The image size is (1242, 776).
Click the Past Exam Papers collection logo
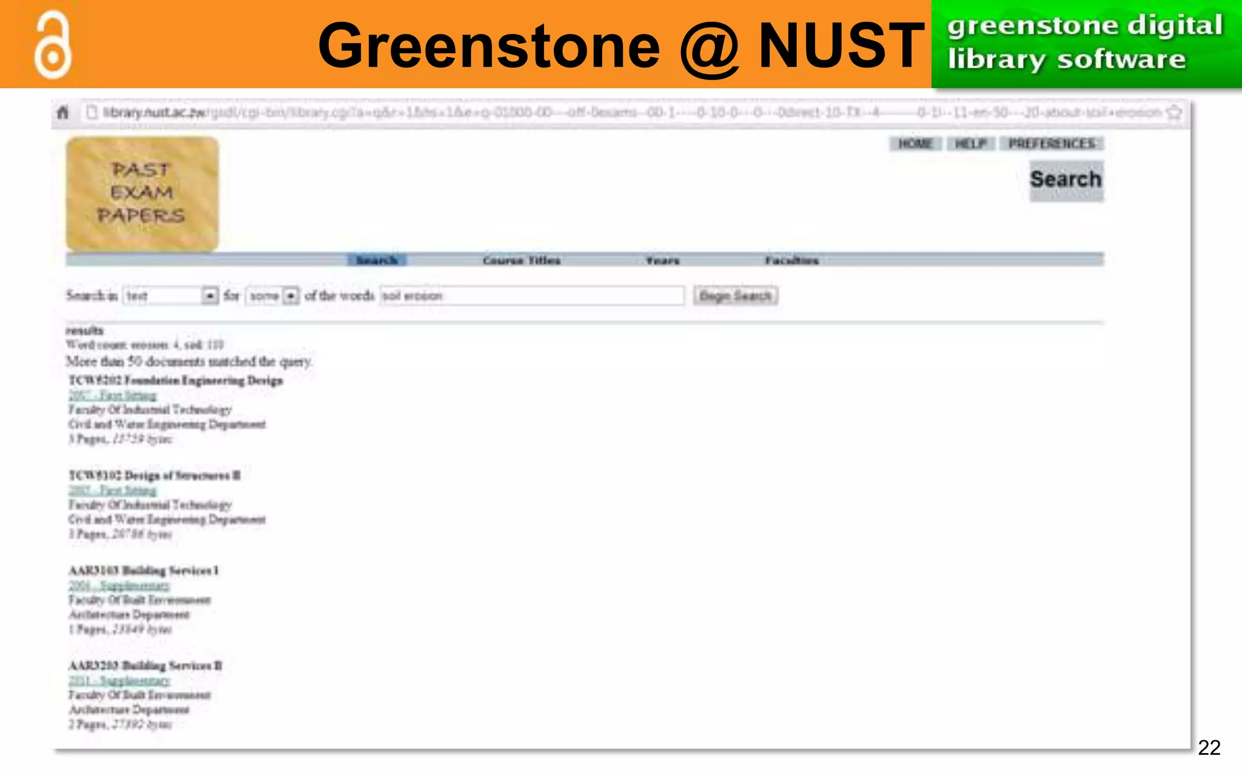click(142, 193)
